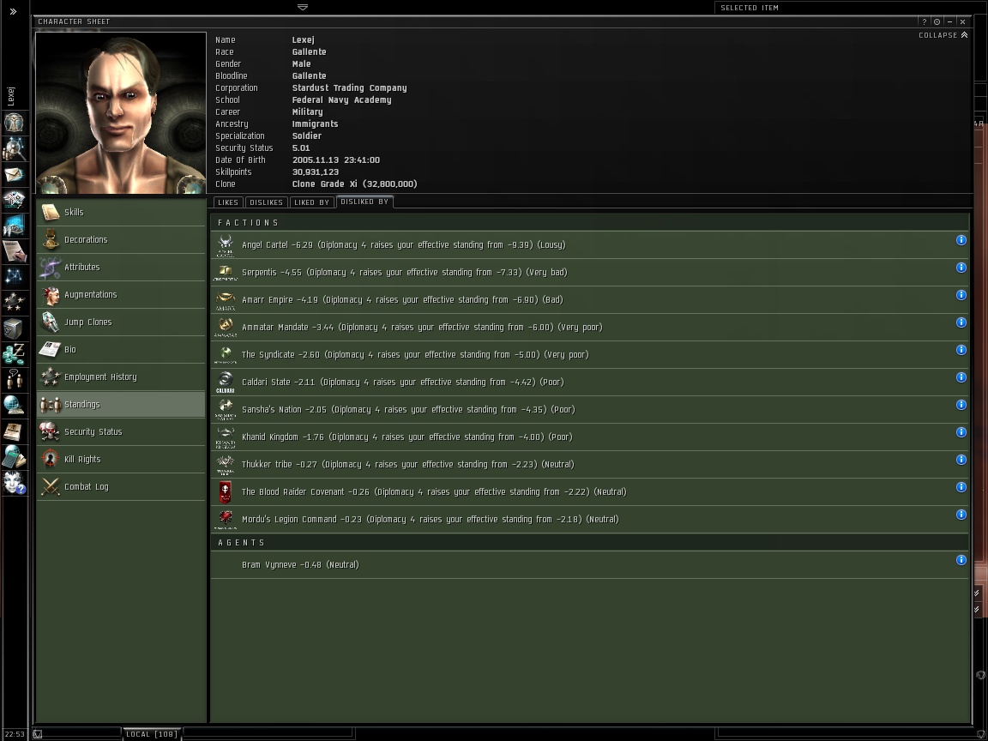This screenshot has width=988, height=741.
Task: Show info for the Caldari State standing
Action: coord(961,377)
